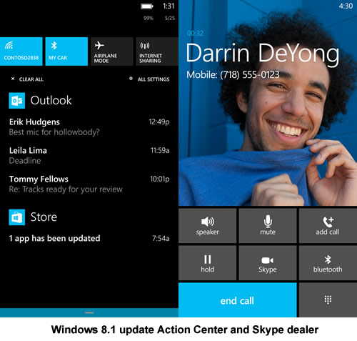Mute the microphone
Viewport: 357px width, 341px height.
(x=268, y=226)
